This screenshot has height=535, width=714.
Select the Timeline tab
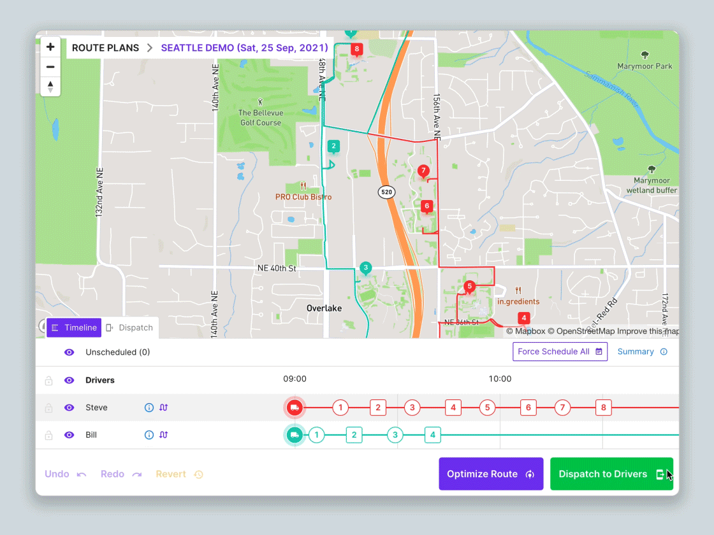click(x=74, y=327)
